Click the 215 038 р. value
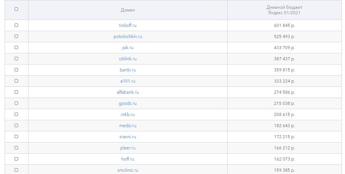Screen dimensions: 345x174 pos(284,103)
